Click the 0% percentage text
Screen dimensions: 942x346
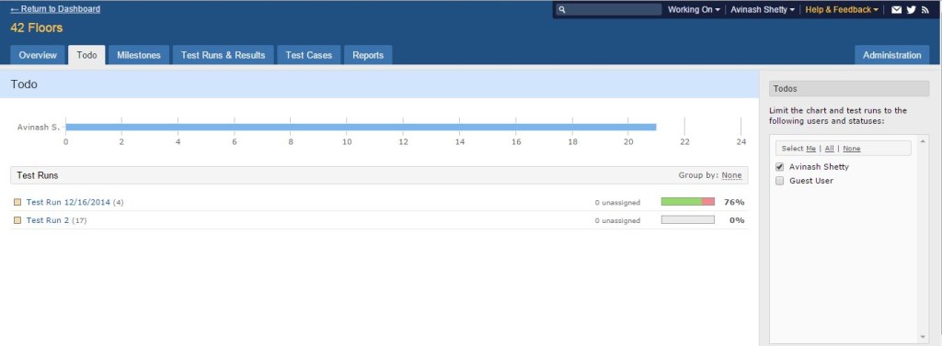pos(737,220)
